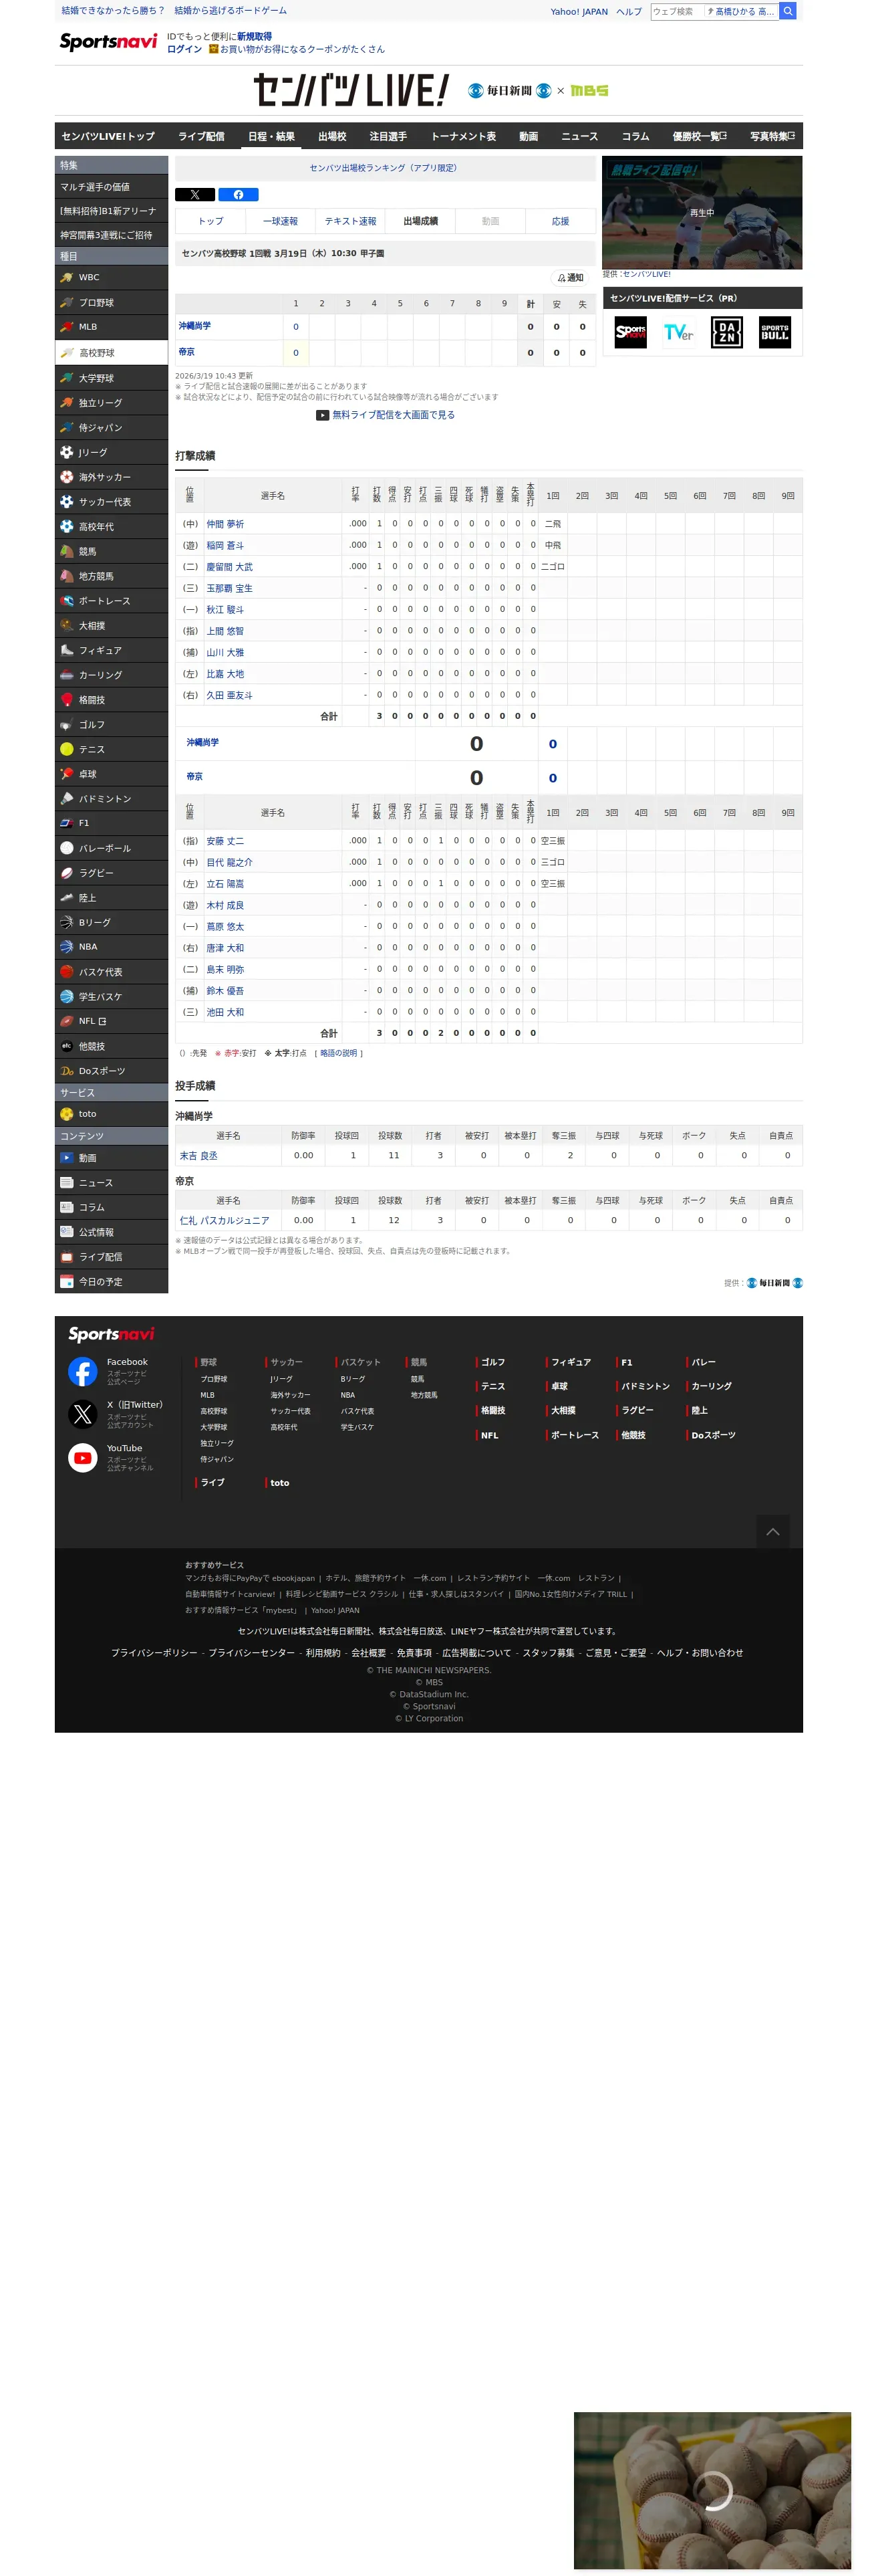Click the センバツ出場校ランキング link
The height and width of the screenshot is (2576, 870).
click(x=384, y=168)
